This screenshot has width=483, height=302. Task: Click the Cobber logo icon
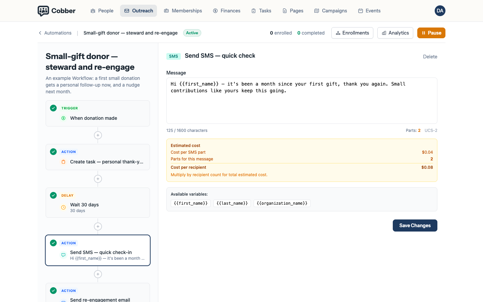click(43, 11)
